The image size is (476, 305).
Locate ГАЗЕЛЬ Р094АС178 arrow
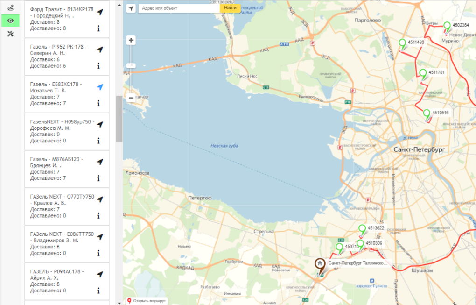click(100, 274)
